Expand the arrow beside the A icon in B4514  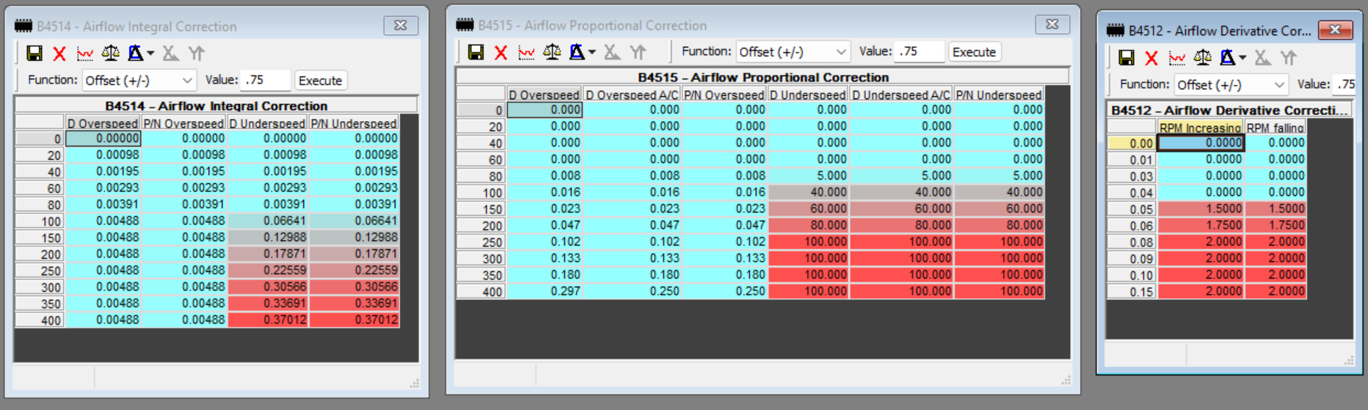tap(150, 54)
